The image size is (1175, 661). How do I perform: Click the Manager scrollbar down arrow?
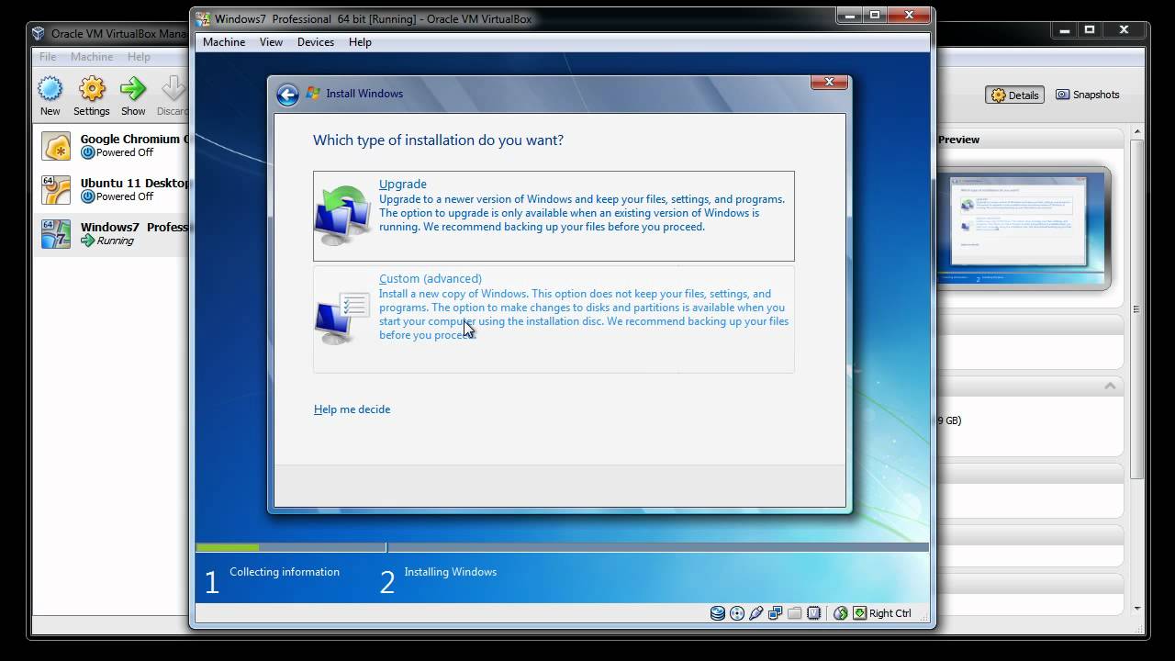click(x=1137, y=608)
